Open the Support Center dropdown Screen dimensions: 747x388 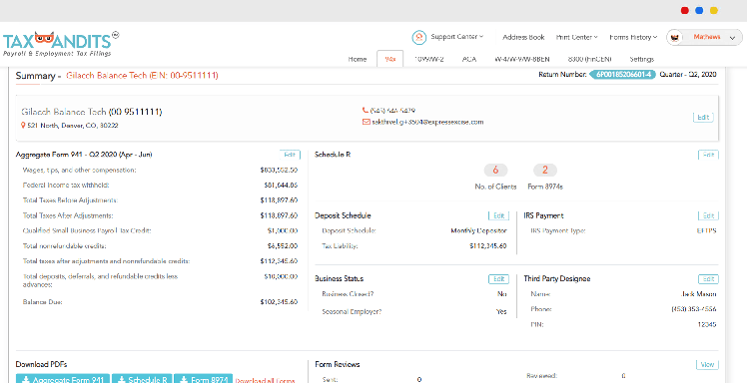coord(456,37)
